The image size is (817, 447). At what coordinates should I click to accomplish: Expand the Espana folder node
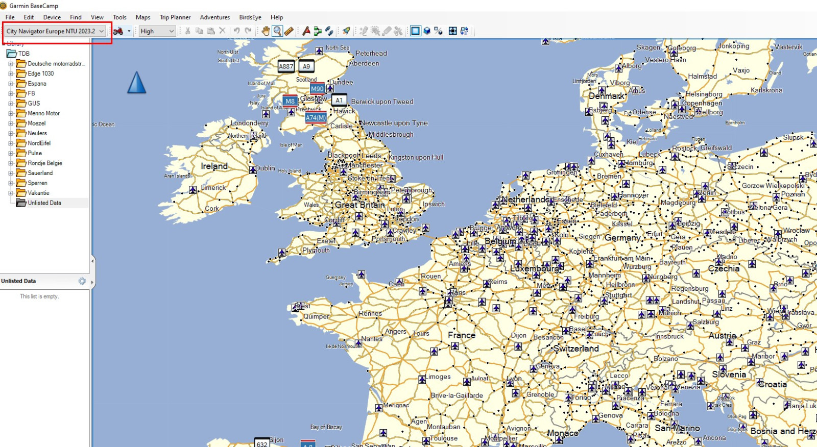pyautogui.click(x=11, y=84)
